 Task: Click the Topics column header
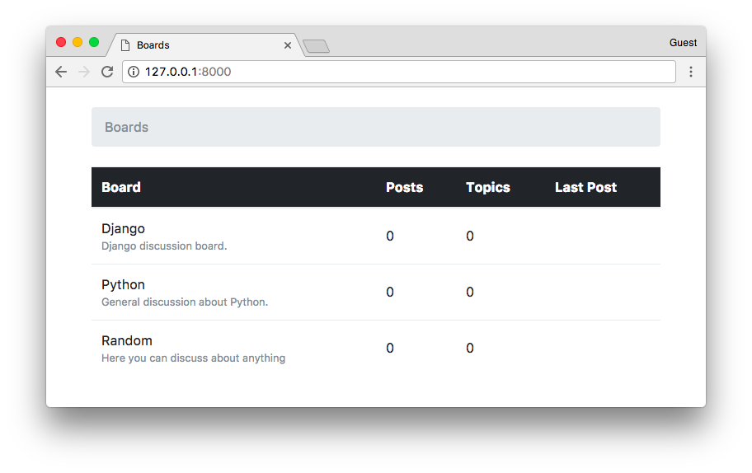coord(488,187)
